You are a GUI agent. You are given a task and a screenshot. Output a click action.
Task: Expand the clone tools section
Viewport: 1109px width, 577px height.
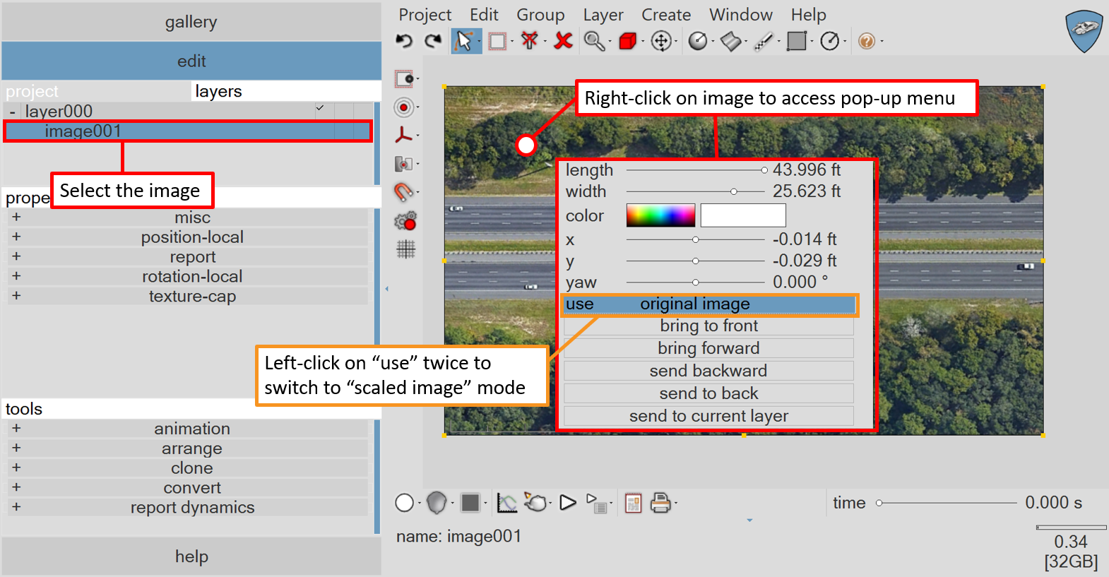coord(16,468)
